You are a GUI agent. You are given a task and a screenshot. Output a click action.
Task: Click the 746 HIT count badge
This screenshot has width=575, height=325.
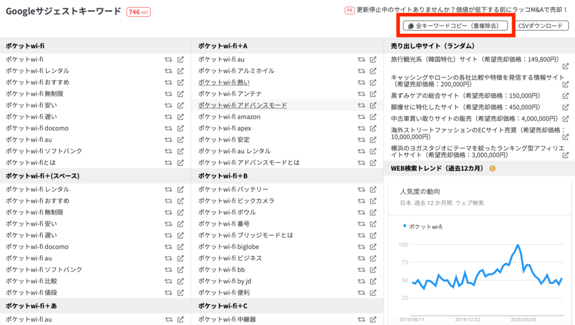click(x=139, y=12)
